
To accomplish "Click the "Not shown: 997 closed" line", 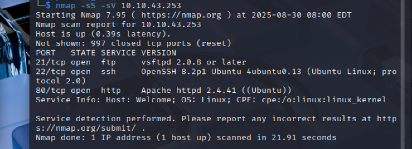I will [134, 43].
